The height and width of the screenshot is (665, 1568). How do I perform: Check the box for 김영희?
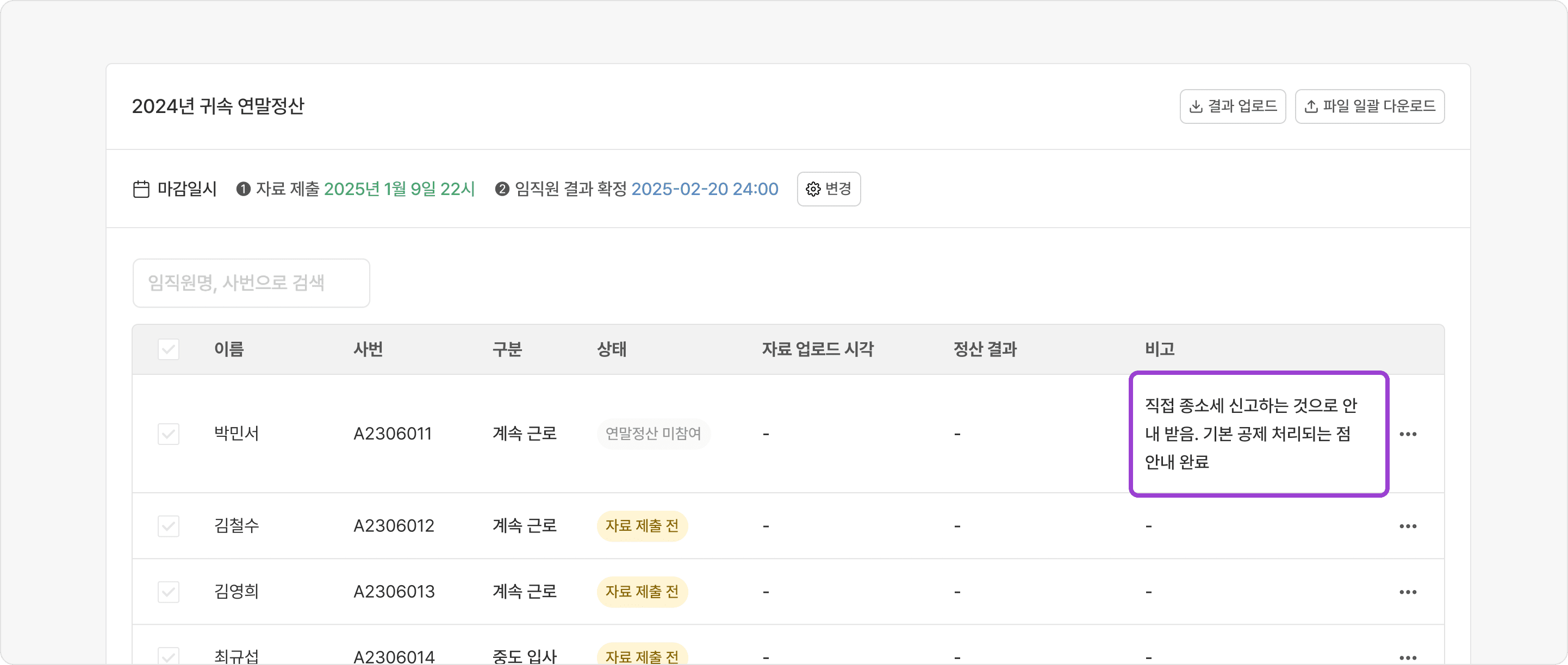click(169, 591)
